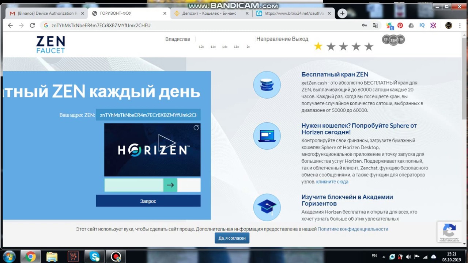This screenshot has height=263, width=468.
Task: Click the laptop wallet icon
Action: pyautogui.click(x=267, y=136)
